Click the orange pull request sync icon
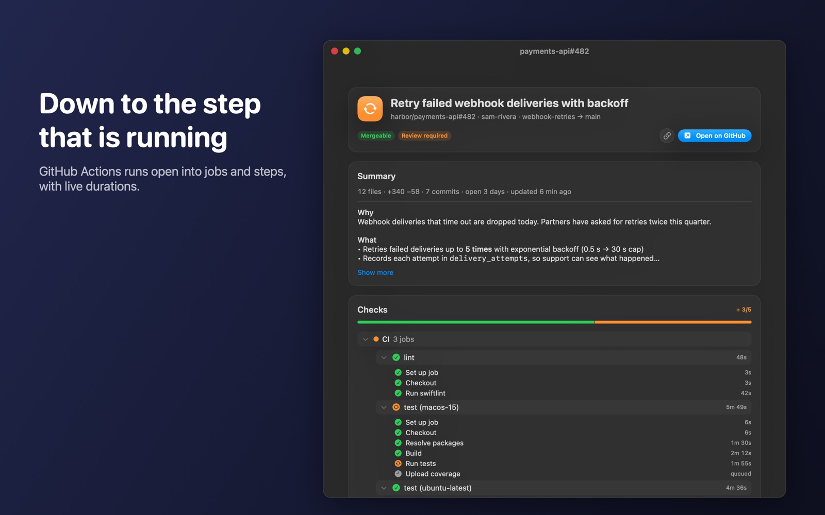 [x=370, y=109]
